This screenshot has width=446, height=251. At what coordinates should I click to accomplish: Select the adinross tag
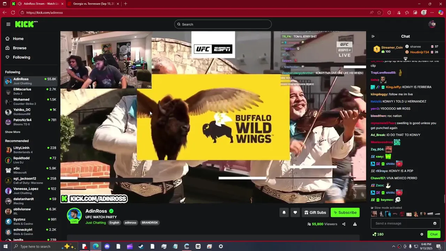(x=131, y=223)
